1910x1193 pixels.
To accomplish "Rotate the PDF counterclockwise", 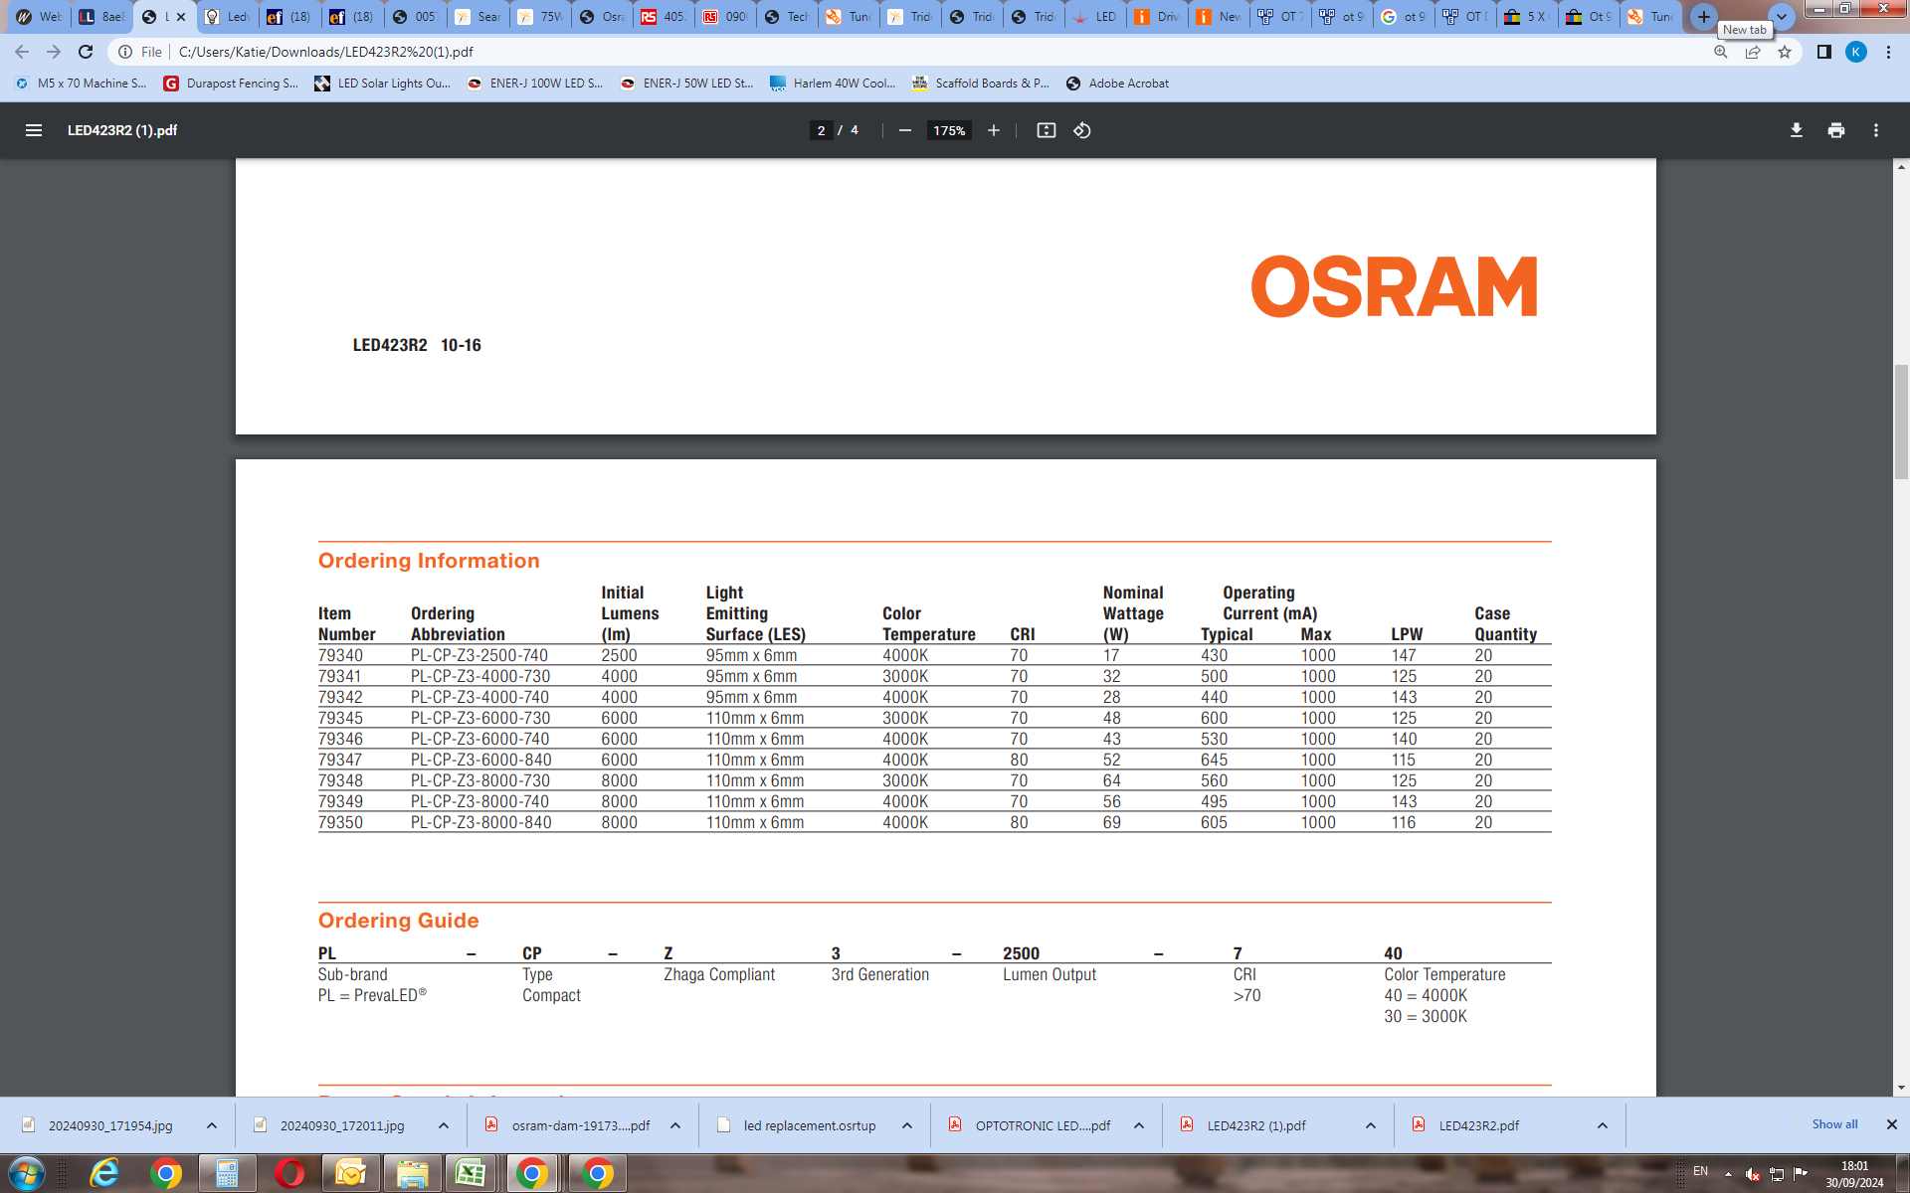I will [1082, 130].
